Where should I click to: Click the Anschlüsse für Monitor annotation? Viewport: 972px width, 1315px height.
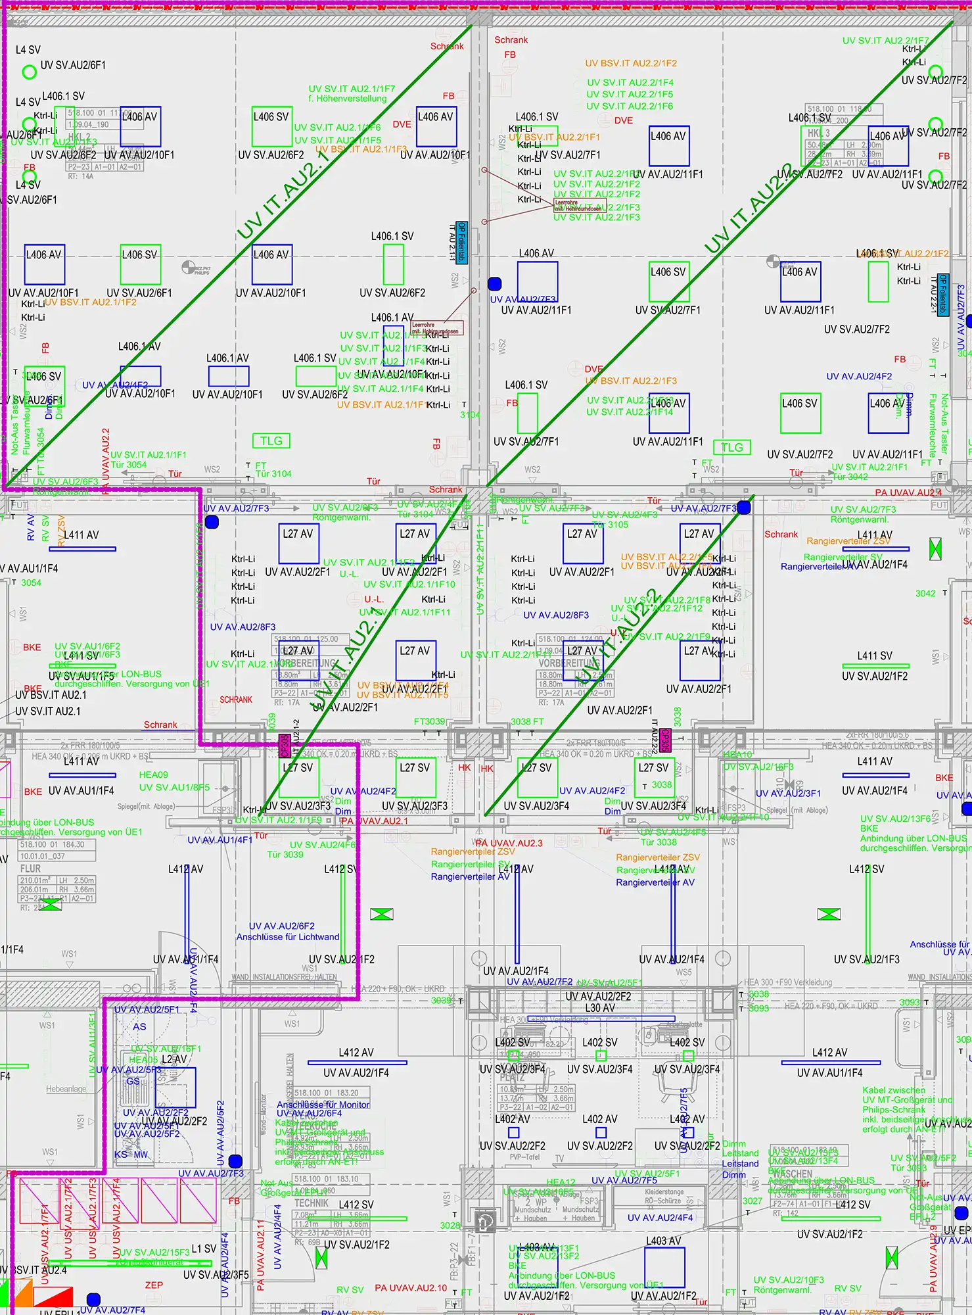[x=323, y=1105]
